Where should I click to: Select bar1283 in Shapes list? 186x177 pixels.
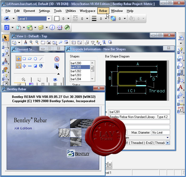pos(80,75)
